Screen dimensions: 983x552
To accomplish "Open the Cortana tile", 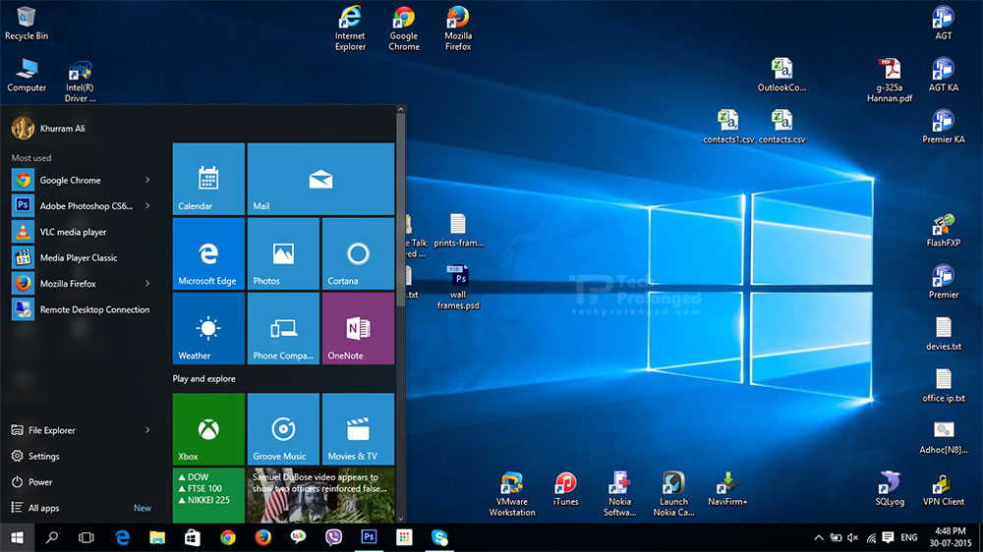I will pos(358,253).
